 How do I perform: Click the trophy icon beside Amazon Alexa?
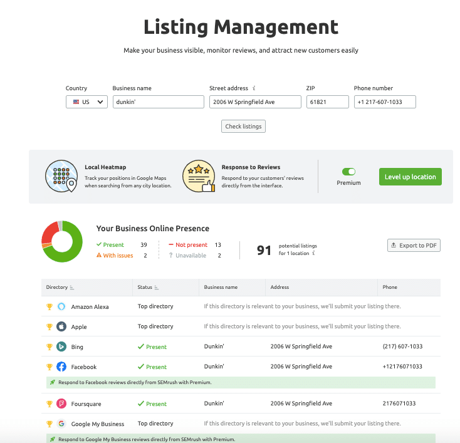pos(50,307)
